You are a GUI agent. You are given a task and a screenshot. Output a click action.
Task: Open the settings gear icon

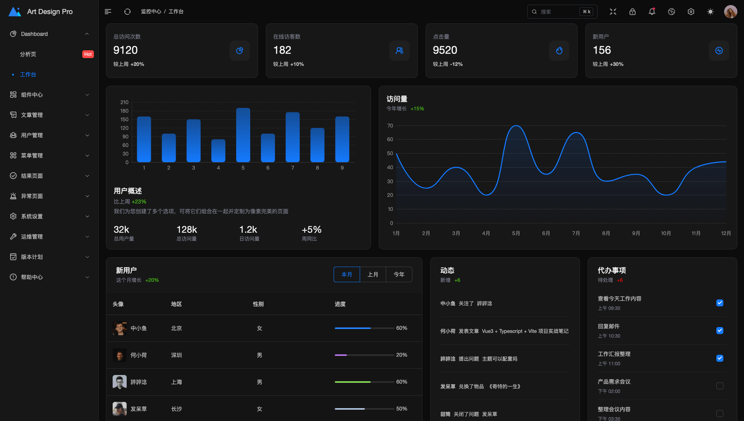point(691,12)
